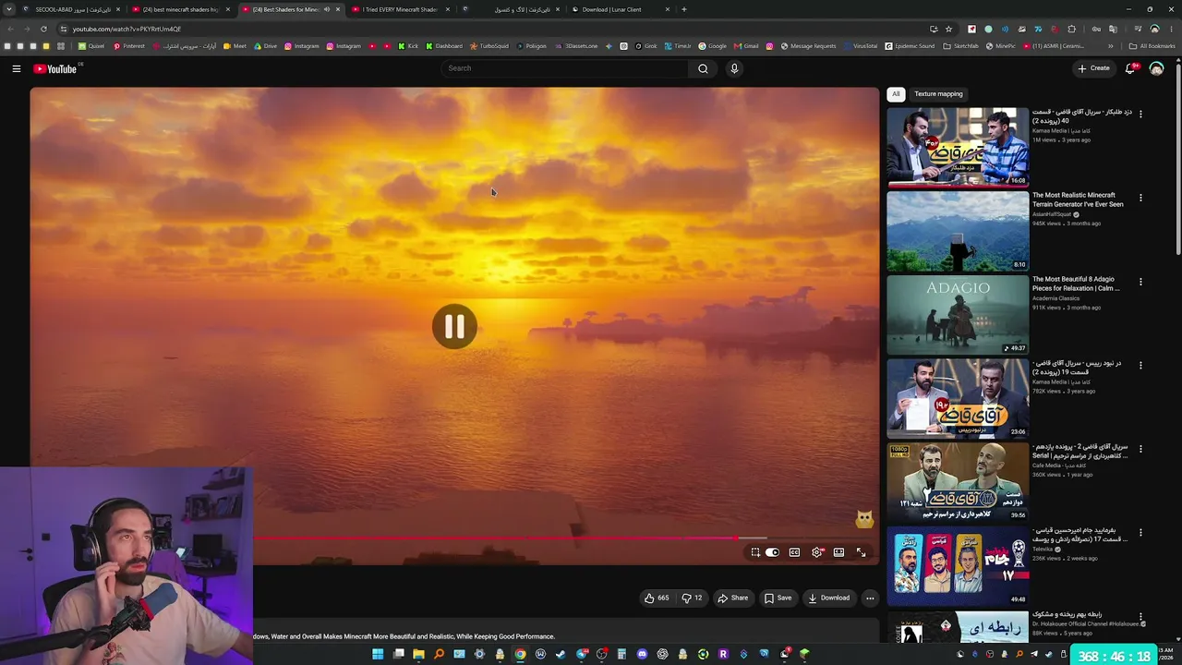Open the AsianHalfSquat channel link
1182x665 pixels.
pos(1052,214)
